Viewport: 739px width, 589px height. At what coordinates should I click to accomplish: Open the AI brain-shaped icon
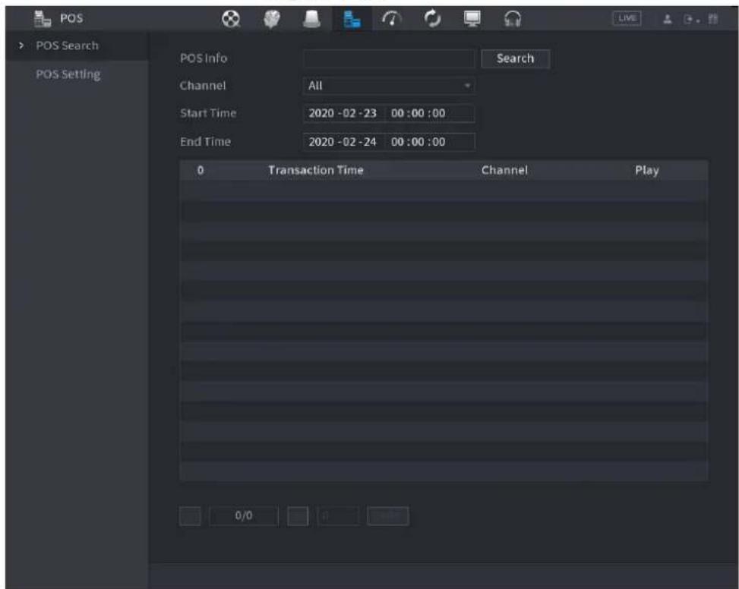pos(271,19)
